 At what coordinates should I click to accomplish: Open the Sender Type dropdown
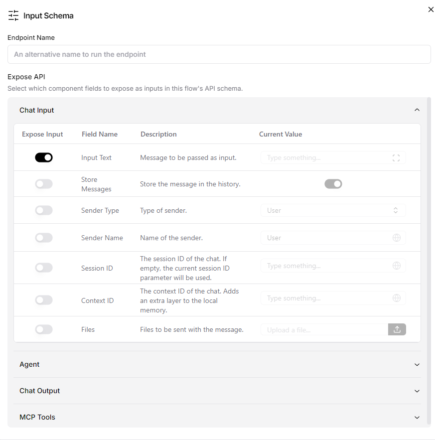point(333,211)
